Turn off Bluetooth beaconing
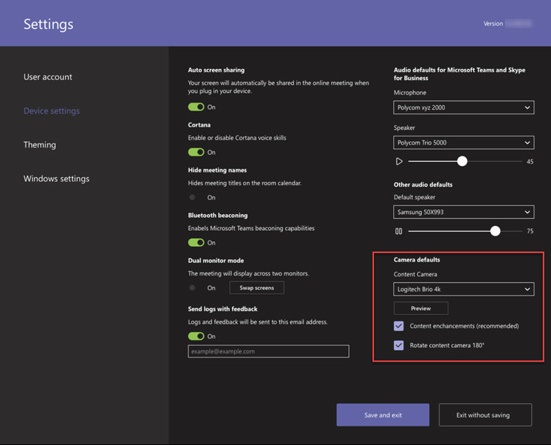 pos(196,242)
